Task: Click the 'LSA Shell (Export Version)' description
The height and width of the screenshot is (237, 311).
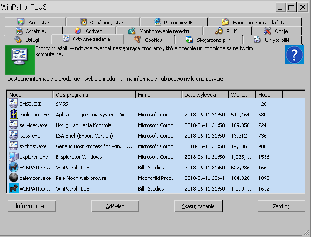Action: pyautogui.click(x=84, y=136)
